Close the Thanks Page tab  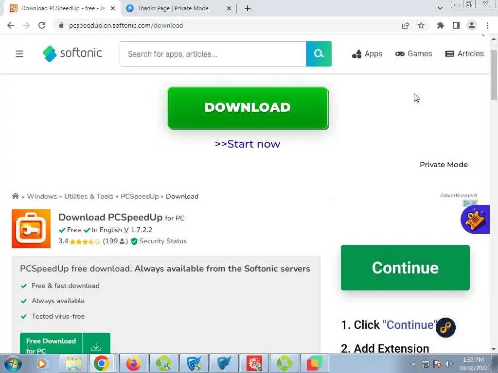[x=229, y=9]
